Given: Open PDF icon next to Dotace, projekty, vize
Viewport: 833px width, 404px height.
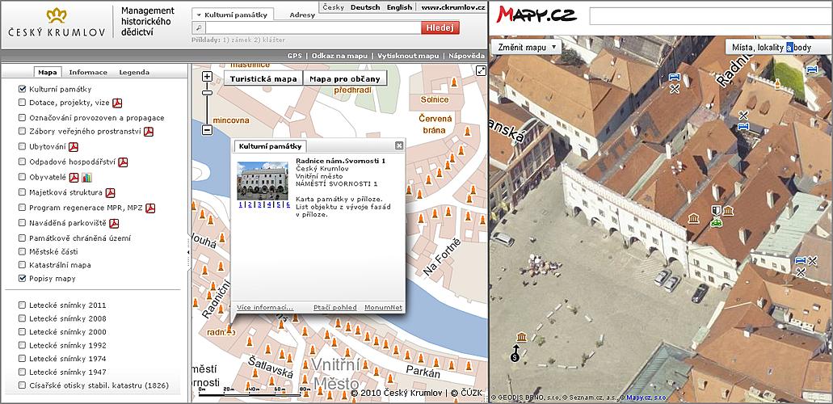Looking at the screenshot, I should pyautogui.click(x=117, y=103).
